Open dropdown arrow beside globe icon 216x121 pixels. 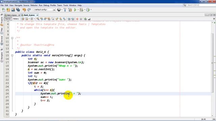tap(61, 10)
